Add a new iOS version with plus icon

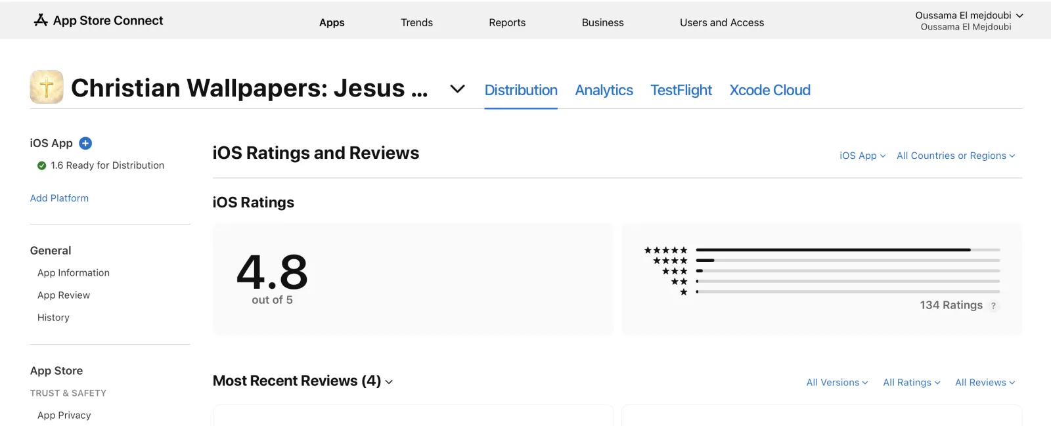pyautogui.click(x=85, y=143)
